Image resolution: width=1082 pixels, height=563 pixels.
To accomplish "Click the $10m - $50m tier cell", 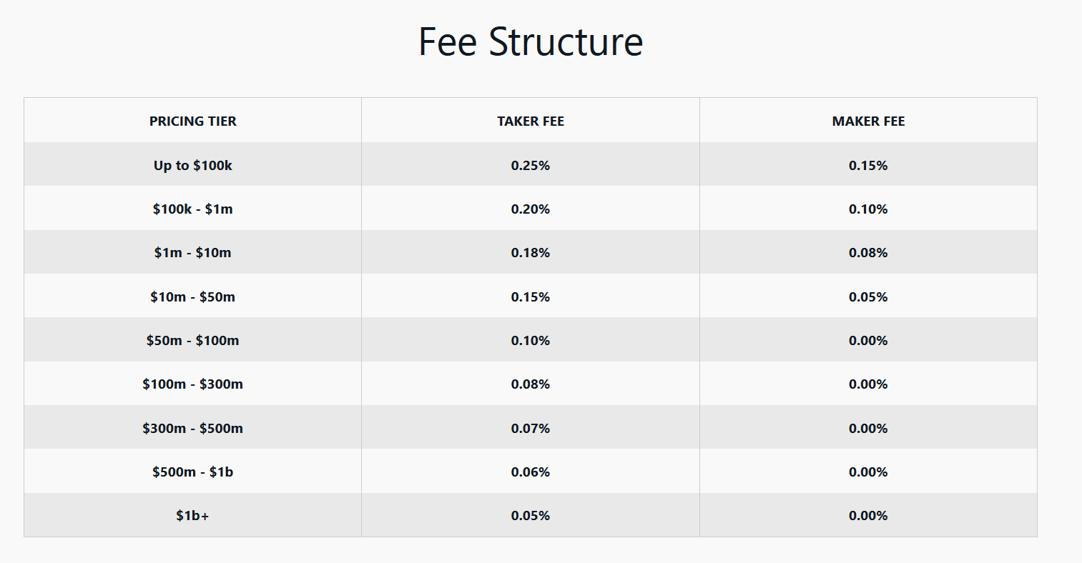I will tap(193, 297).
